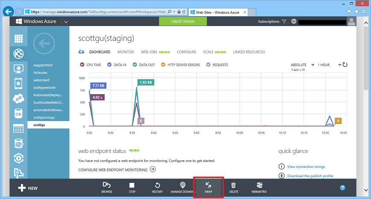Click Download the publish profile link
This screenshot has width=371, height=199.
(x=310, y=176)
